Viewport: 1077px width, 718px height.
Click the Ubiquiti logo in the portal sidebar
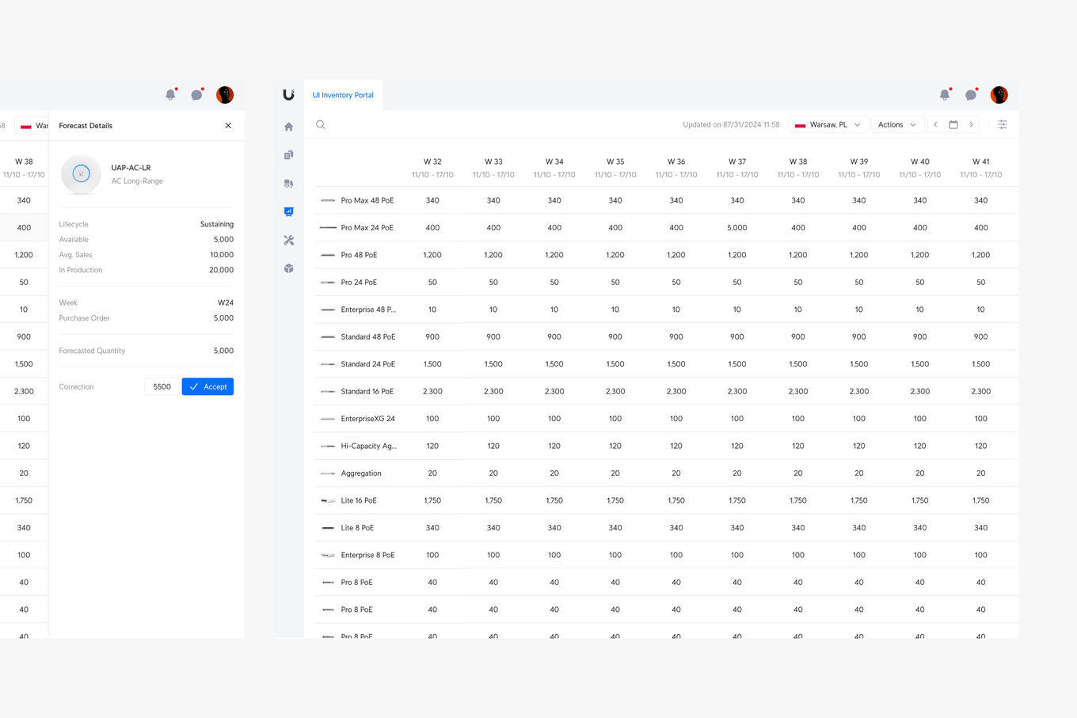(288, 95)
